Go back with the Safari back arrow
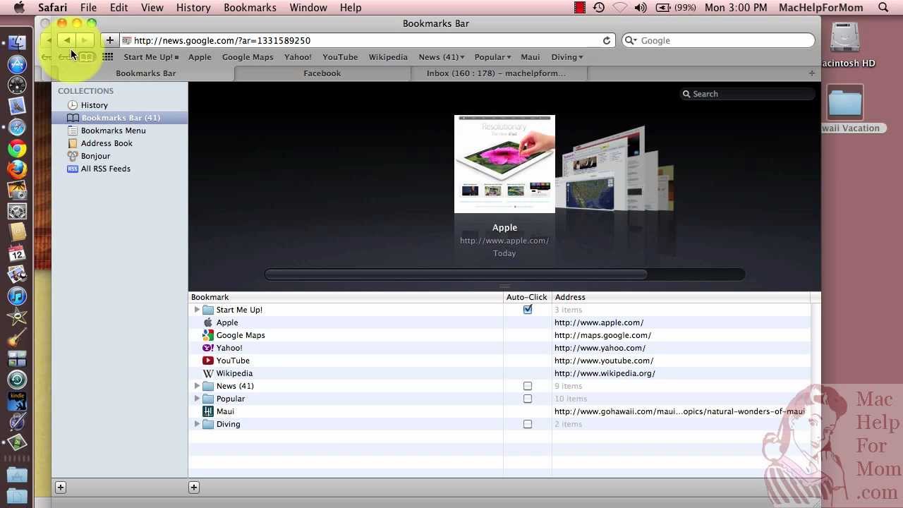This screenshot has width=903, height=508. [x=66, y=40]
